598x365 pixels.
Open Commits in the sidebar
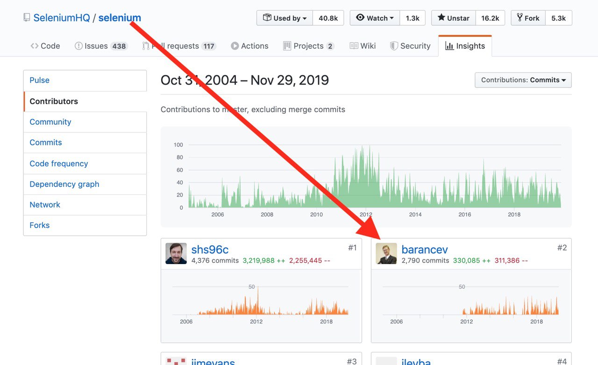pyautogui.click(x=85, y=143)
